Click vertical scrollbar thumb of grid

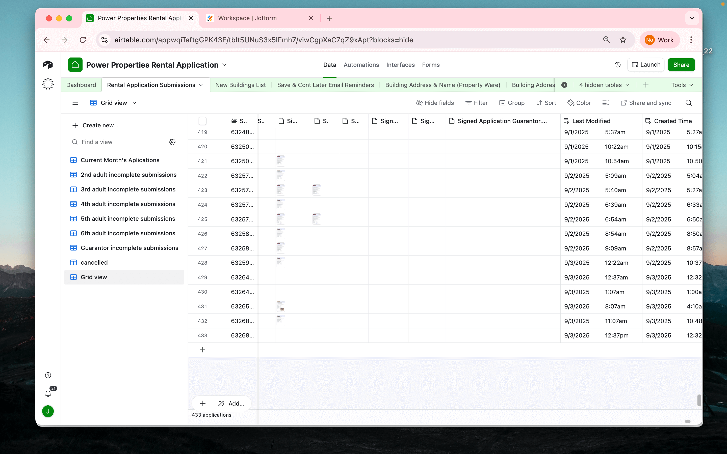pyautogui.click(x=699, y=400)
